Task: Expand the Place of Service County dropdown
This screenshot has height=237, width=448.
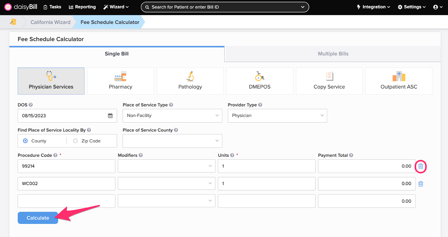Action: (172, 141)
